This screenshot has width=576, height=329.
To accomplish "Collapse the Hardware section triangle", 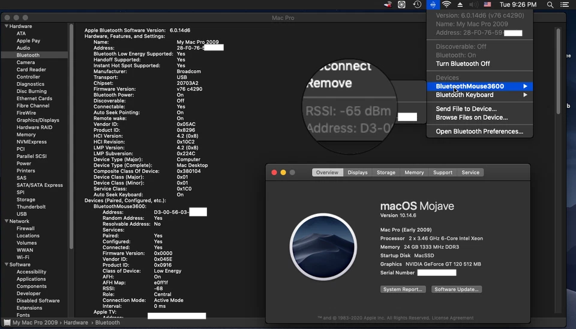I will pyautogui.click(x=7, y=26).
